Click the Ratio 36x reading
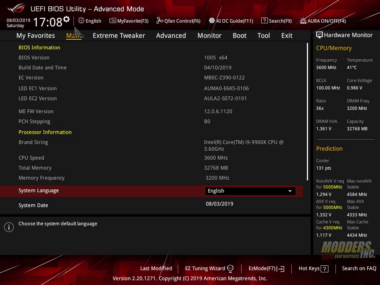This screenshot has height=285, width=380. pyautogui.click(x=320, y=108)
